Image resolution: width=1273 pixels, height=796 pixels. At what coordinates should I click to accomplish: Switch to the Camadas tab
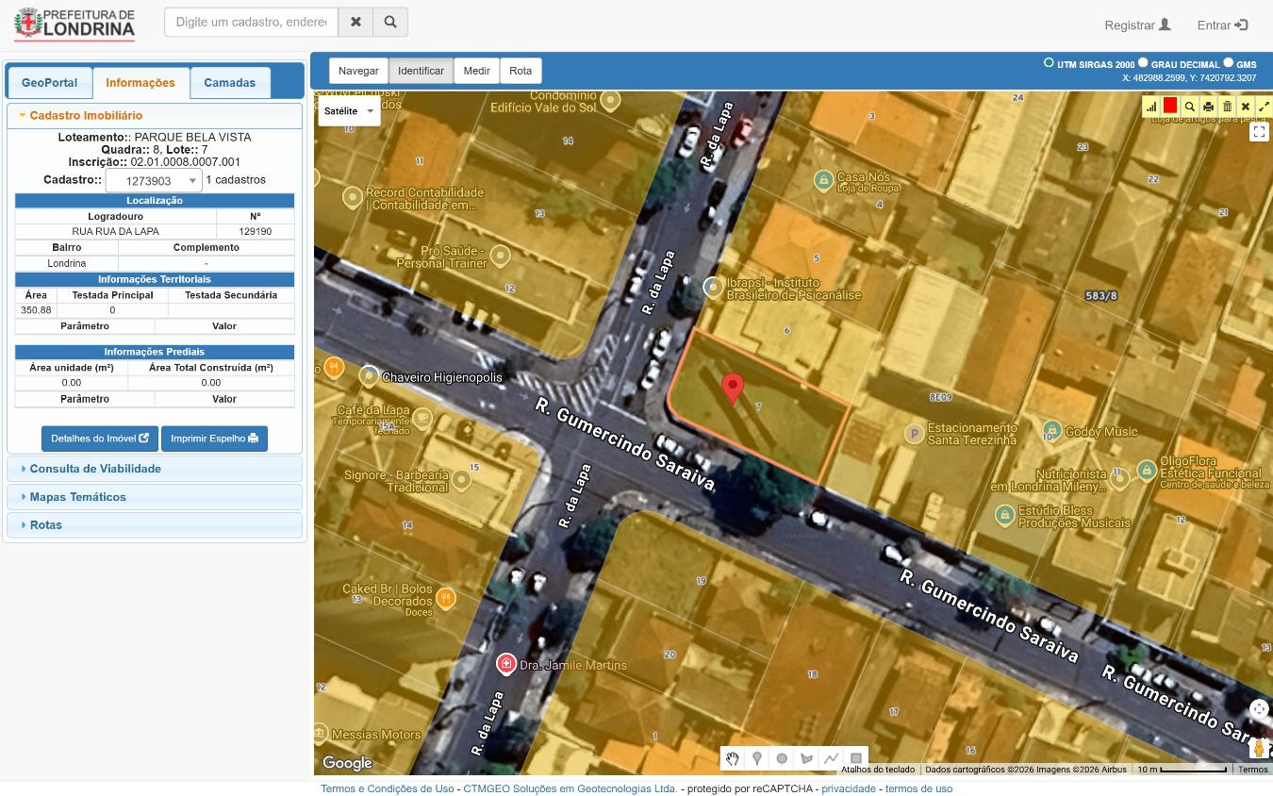point(229,83)
